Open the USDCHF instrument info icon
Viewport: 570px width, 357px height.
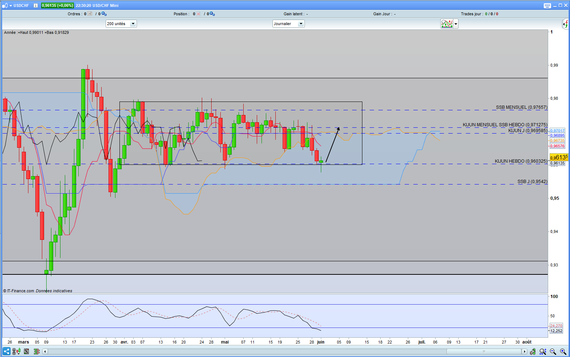(x=35, y=5)
